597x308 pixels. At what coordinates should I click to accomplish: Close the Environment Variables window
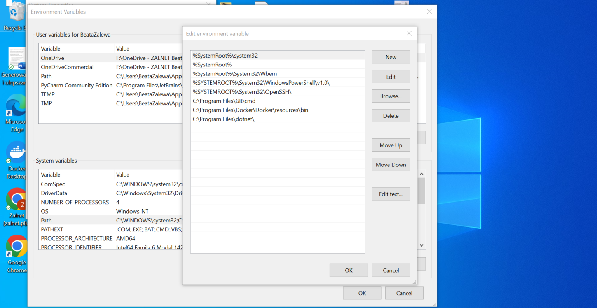pos(429,12)
